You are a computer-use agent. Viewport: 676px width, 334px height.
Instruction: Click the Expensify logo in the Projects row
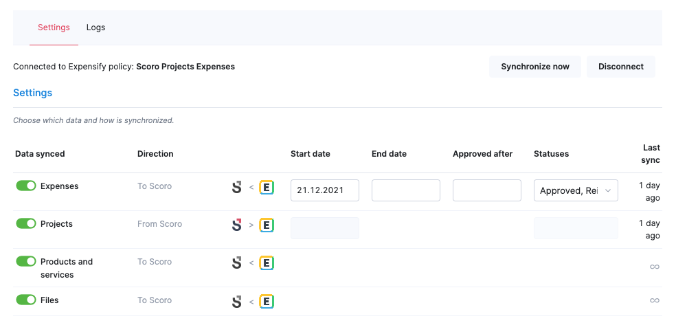(x=267, y=225)
